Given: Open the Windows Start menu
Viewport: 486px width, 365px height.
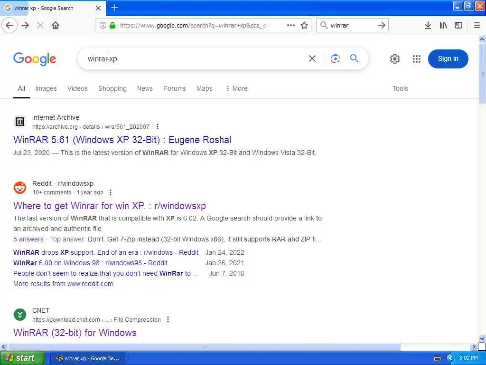Looking at the screenshot, I should tap(23, 358).
